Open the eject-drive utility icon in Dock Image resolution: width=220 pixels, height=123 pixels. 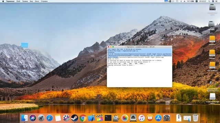133,118
